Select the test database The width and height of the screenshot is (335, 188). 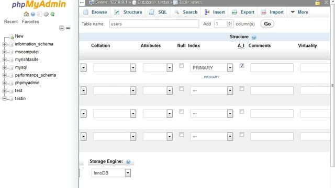point(19,90)
